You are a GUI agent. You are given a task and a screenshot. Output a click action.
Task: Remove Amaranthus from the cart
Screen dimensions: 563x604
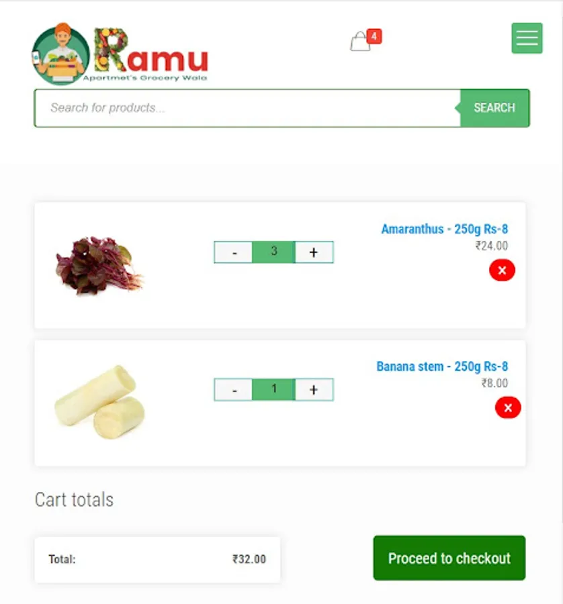[x=502, y=270]
